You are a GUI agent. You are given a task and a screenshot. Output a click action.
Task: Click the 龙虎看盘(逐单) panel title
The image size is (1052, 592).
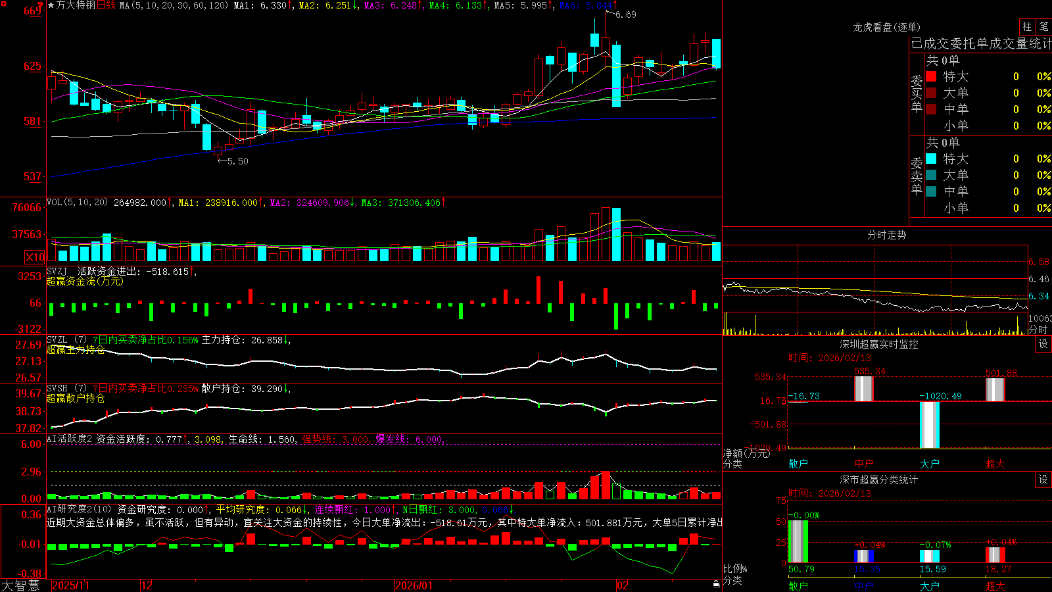coord(886,27)
